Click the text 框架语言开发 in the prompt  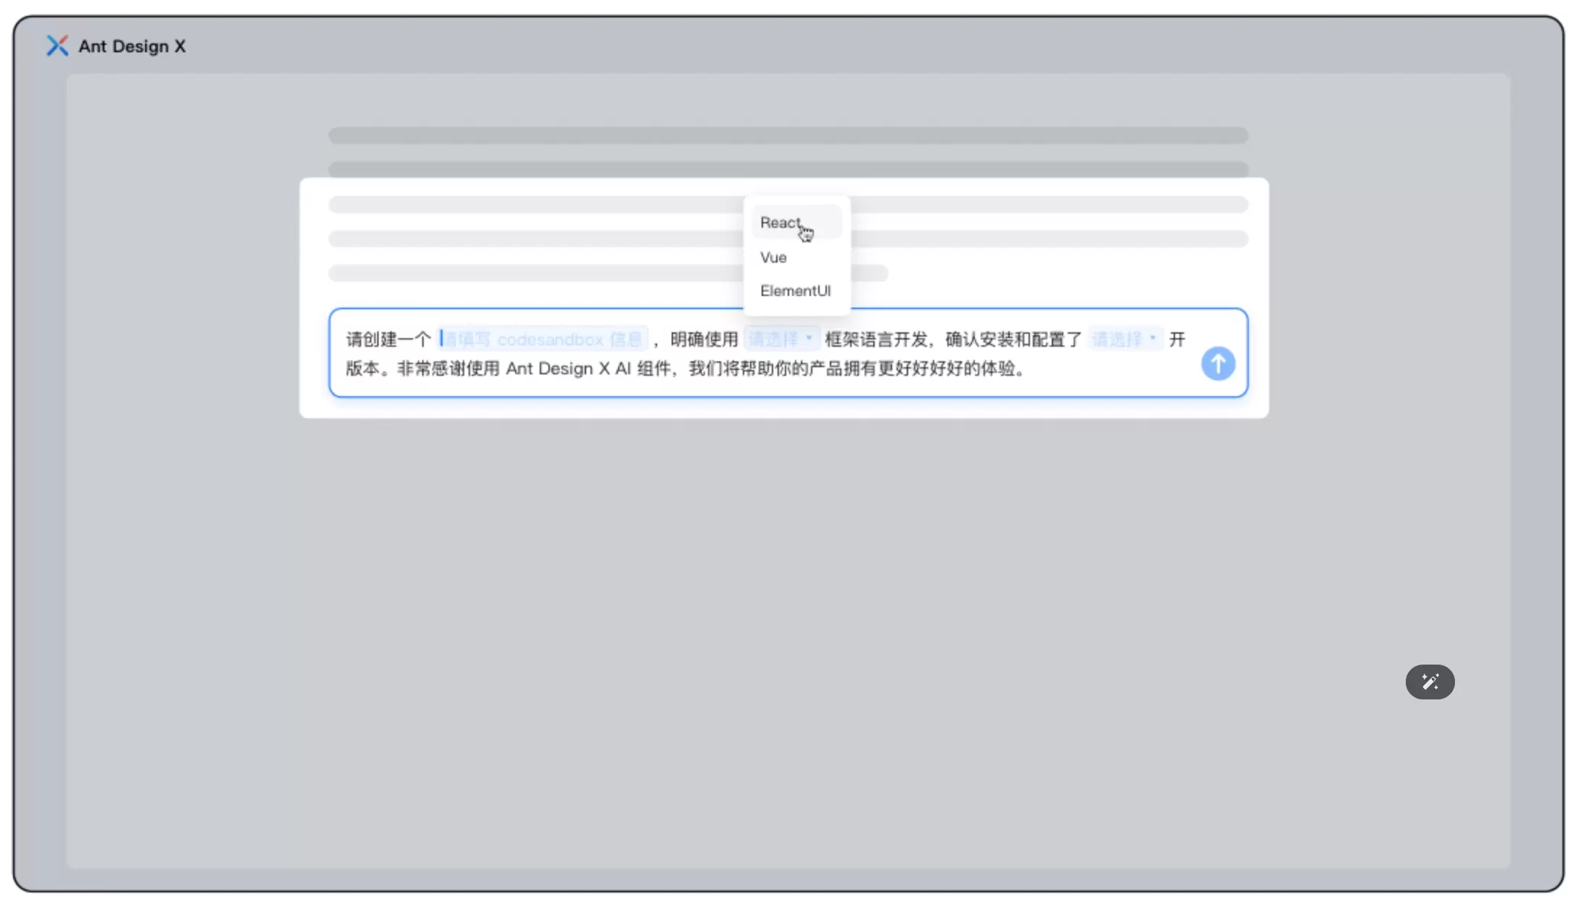click(876, 339)
